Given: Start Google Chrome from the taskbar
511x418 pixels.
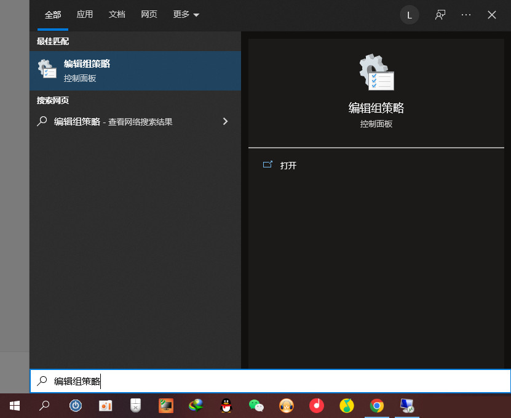Looking at the screenshot, I should click(377, 406).
